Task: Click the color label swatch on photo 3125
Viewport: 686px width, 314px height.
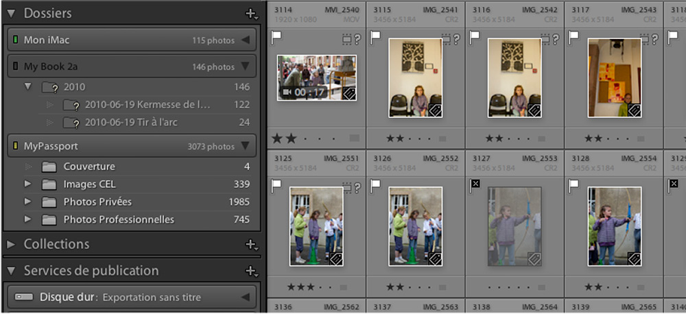Action: 343,287
